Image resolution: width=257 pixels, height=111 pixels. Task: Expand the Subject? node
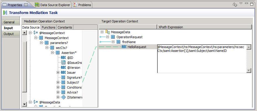(x=58, y=82)
